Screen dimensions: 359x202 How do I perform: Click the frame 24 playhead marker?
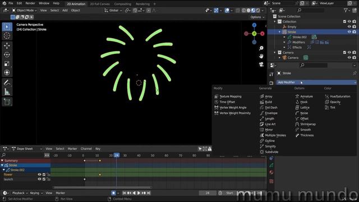click(x=117, y=155)
